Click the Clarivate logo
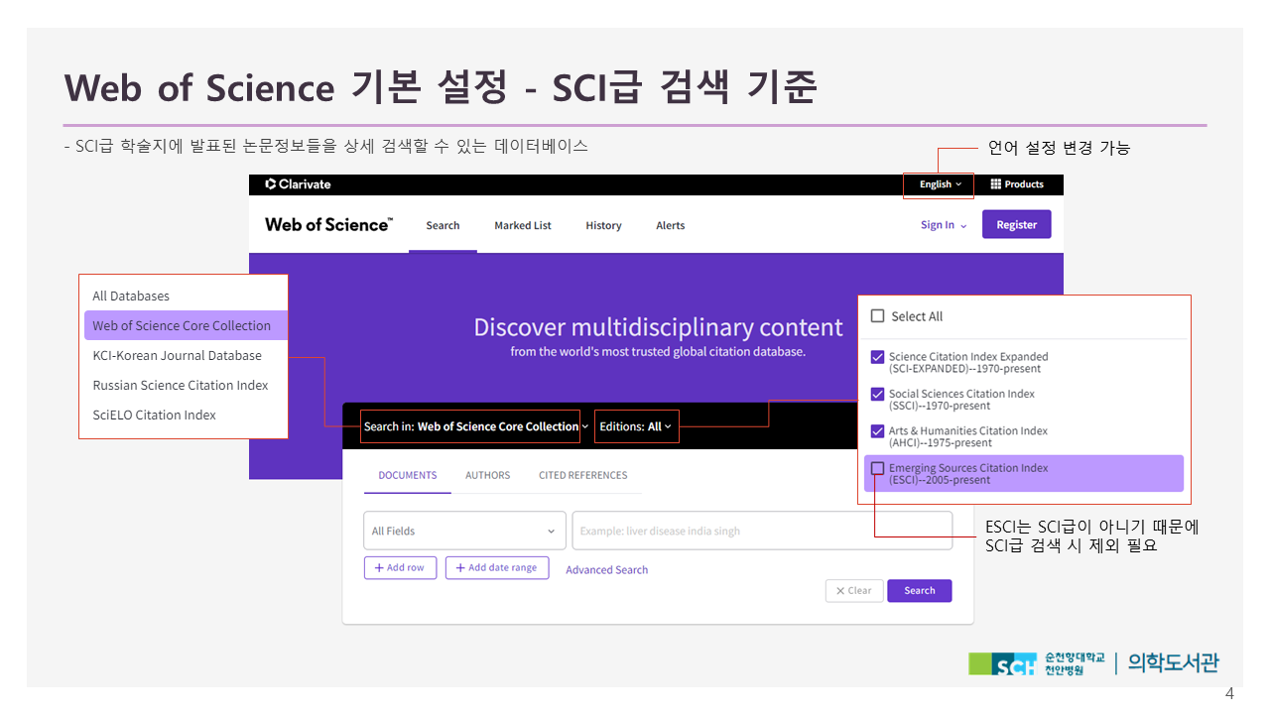The height and width of the screenshot is (714, 1270). [x=299, y=184]
